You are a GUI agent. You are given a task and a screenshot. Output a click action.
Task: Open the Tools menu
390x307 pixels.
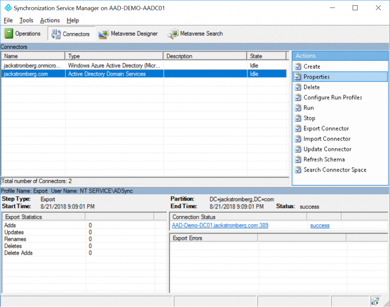[x=26, y=21]
